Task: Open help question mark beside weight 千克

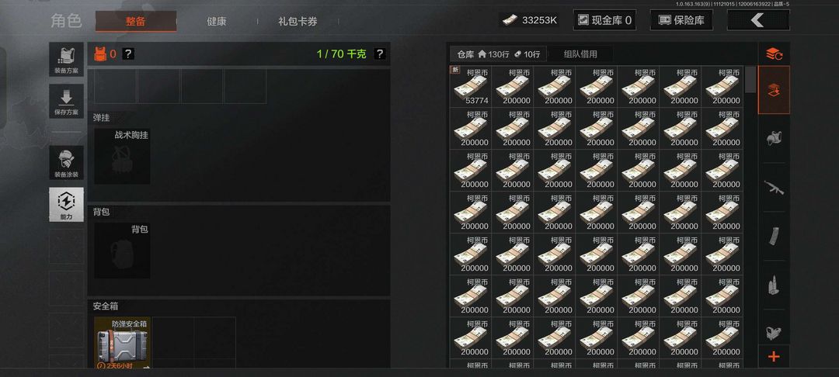Action: point(379,54)
